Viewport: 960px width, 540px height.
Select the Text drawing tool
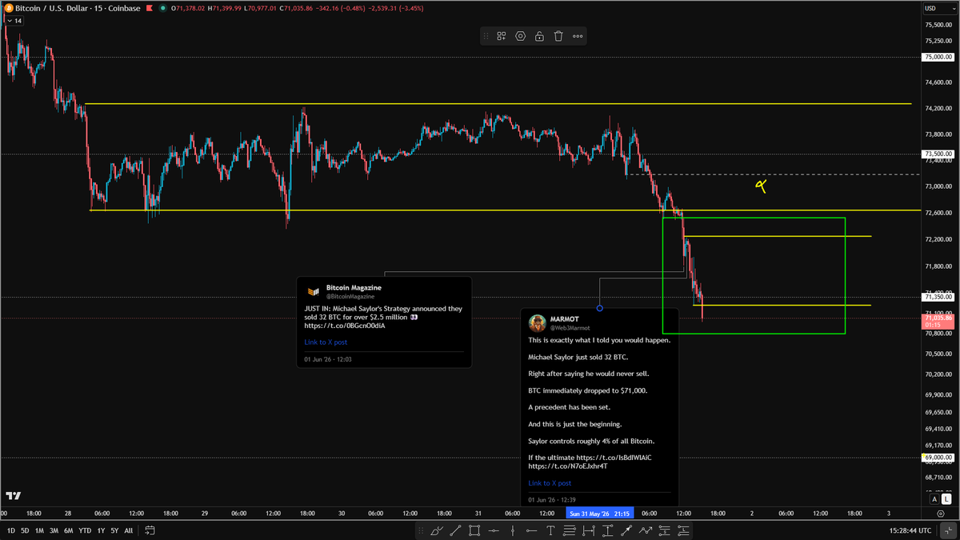(x=550, y=530)
